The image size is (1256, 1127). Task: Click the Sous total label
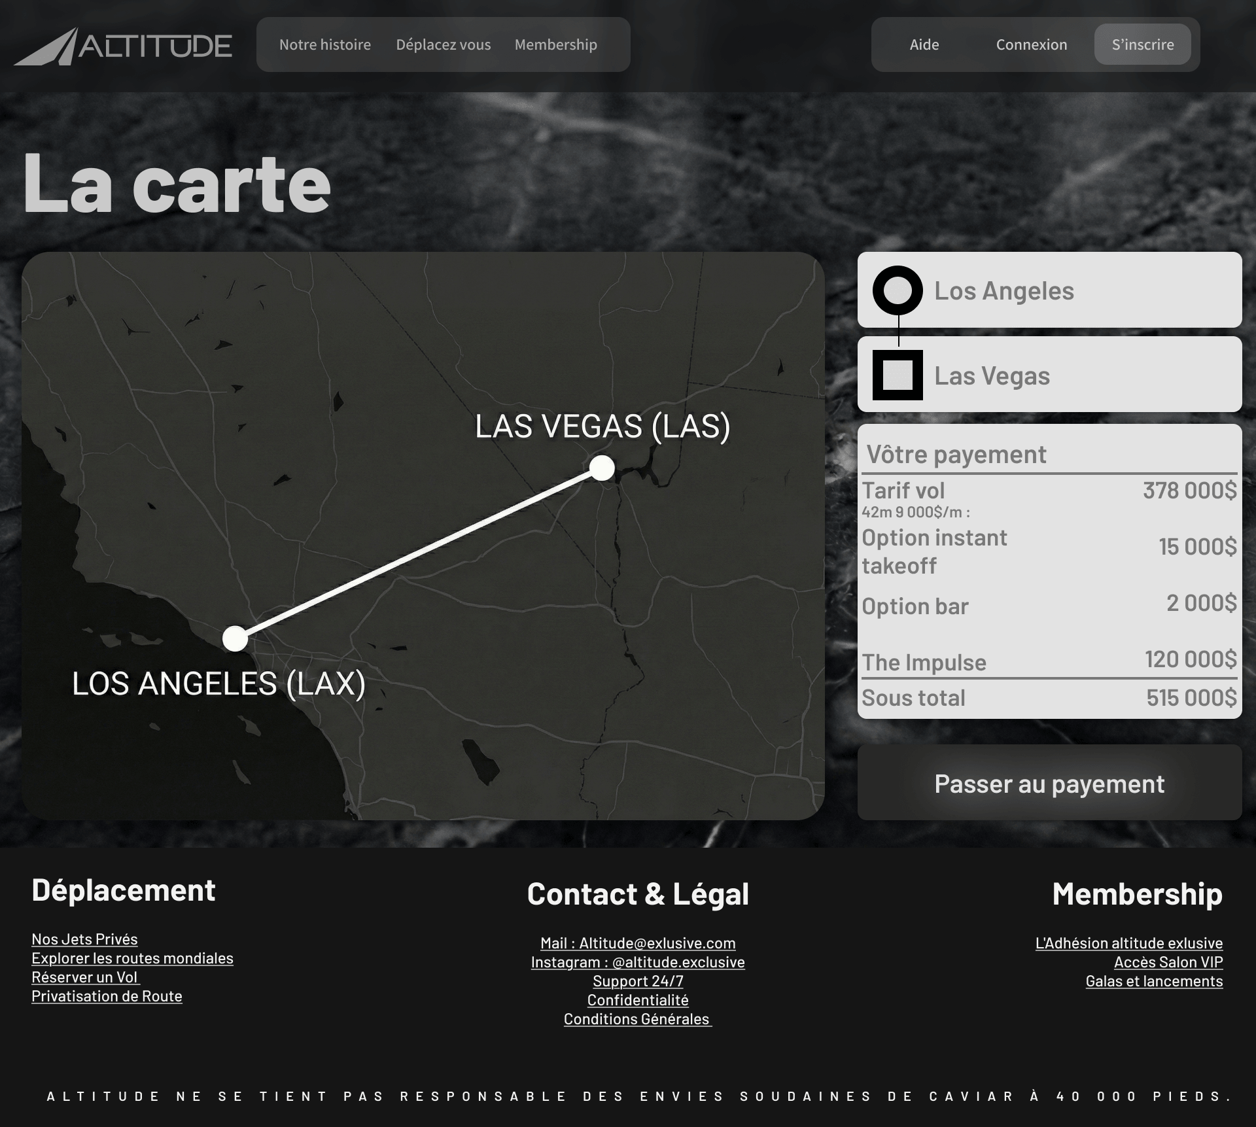click(x=913, y=698)
